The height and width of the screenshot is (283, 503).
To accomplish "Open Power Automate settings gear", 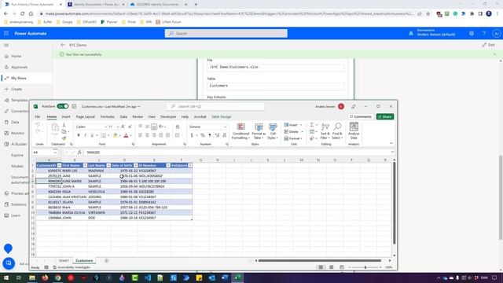I will [472, 33].
